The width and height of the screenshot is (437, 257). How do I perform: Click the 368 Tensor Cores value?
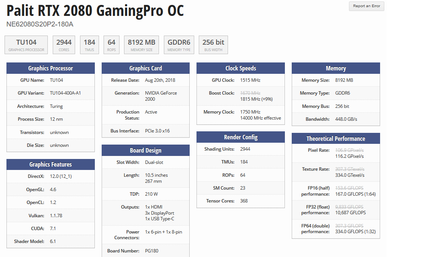(244, 201)
